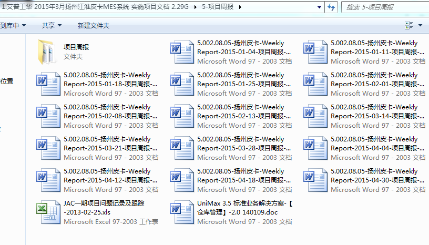The height and width of the screenshot is (245, 429).
Task: Click the refresh button beside address bar
Action: pos(331,7)
